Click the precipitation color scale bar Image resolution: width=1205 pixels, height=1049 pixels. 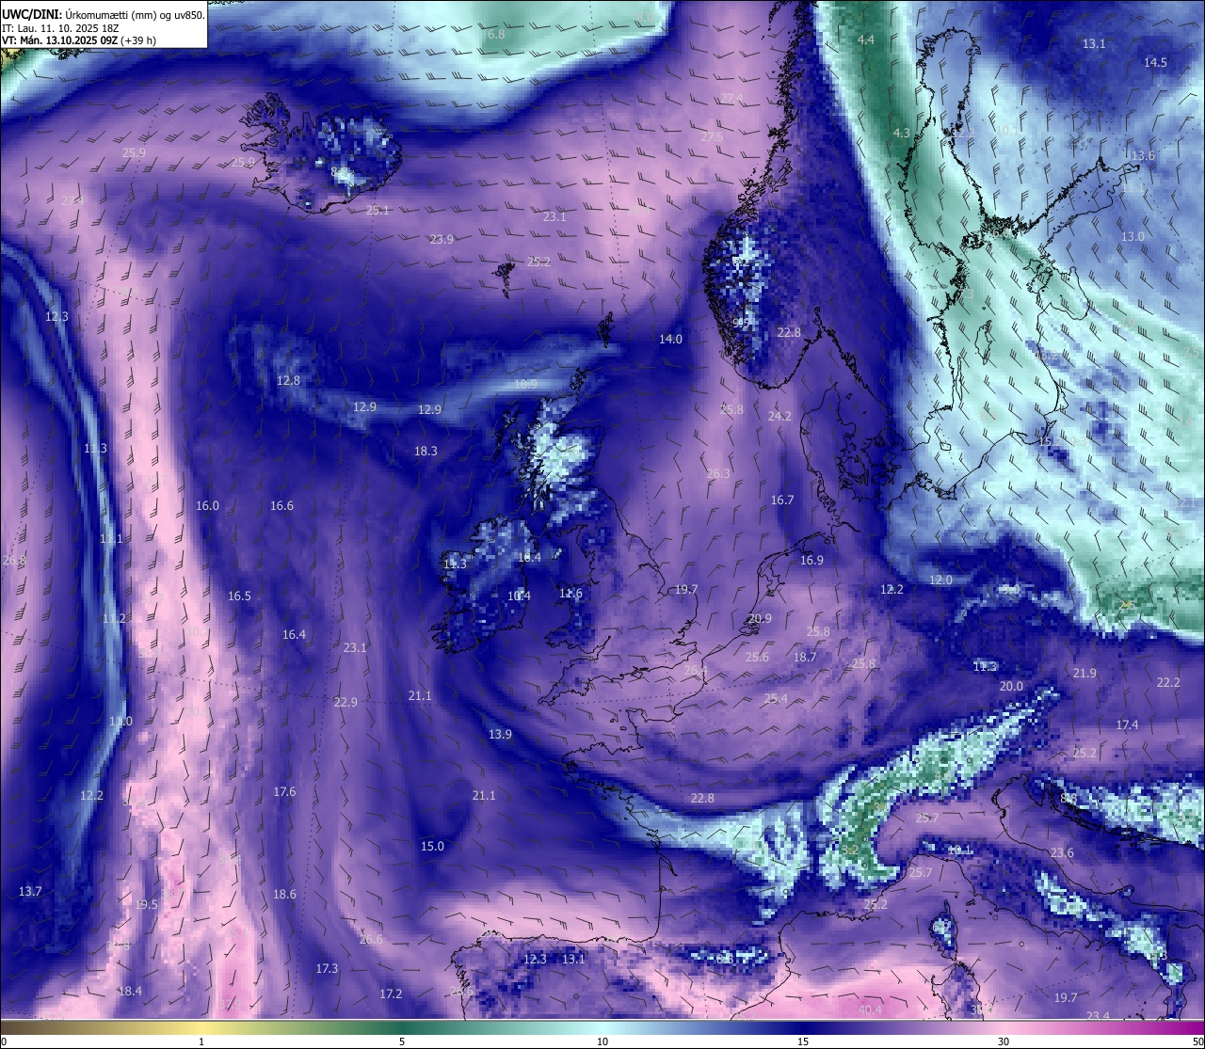tap(602, 1027)
